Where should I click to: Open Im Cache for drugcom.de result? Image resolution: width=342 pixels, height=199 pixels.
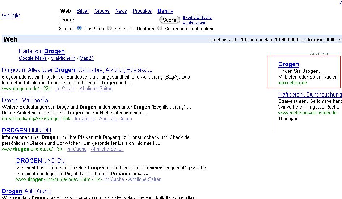pyautogui.click(x=65, y=89)
